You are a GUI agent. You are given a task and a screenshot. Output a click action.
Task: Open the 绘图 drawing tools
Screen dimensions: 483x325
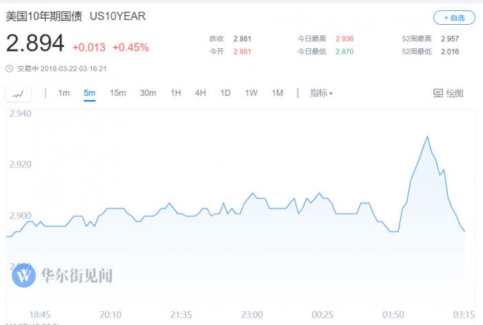(448, 93)
